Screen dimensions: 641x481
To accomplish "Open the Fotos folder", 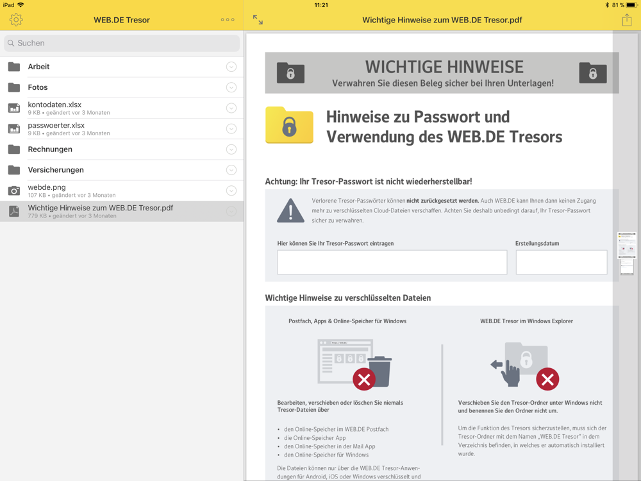I will click(x=122, y=87).
